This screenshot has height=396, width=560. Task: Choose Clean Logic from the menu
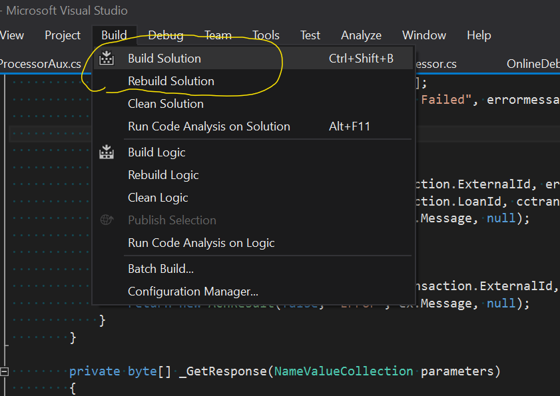(158, 198)
